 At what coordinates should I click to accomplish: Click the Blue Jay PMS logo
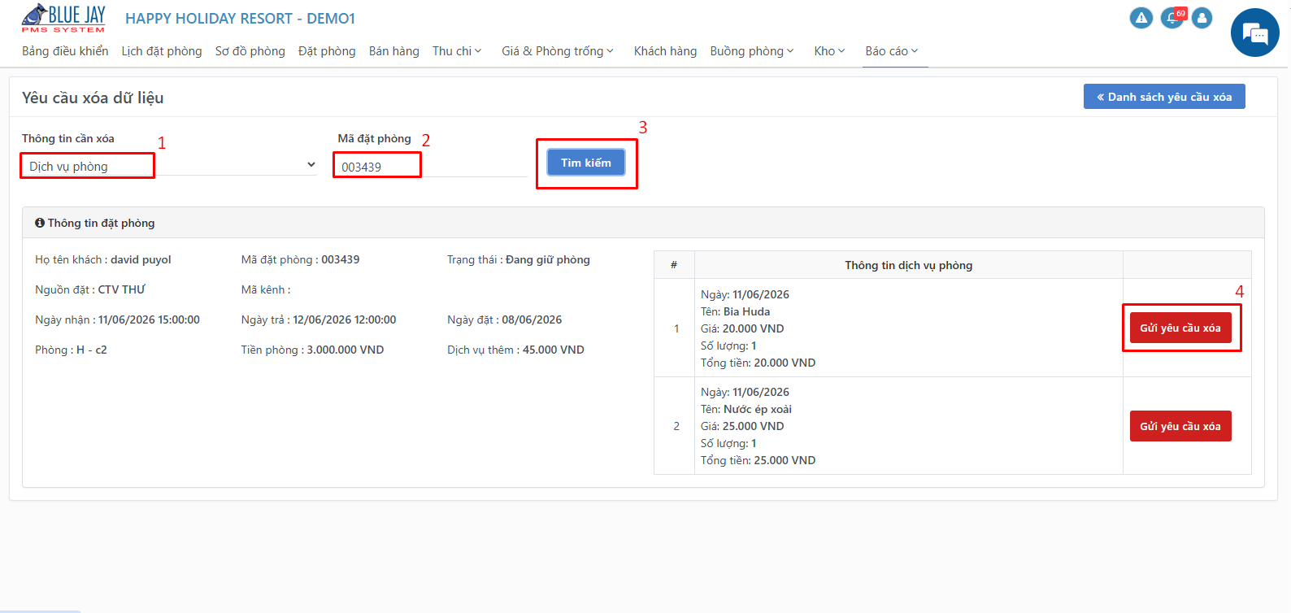tap(63, 18)
